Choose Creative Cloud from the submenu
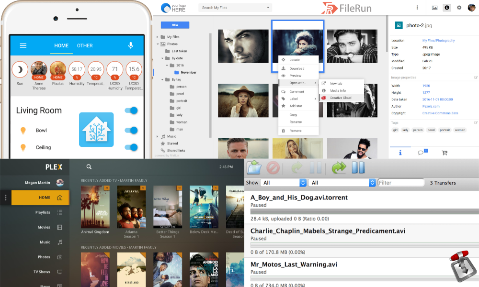Image resolution: width=479 pixels, height=287 pixels. tap(341, 98)
